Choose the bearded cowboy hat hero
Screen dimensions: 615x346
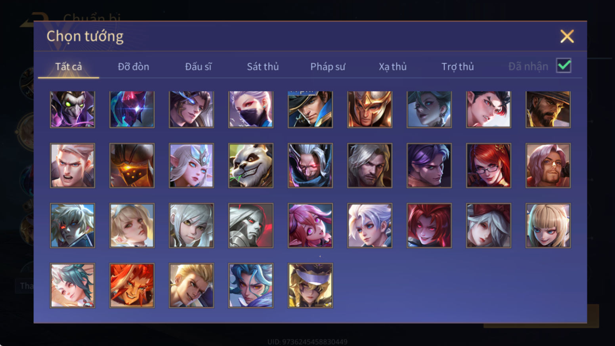[548, 109]
